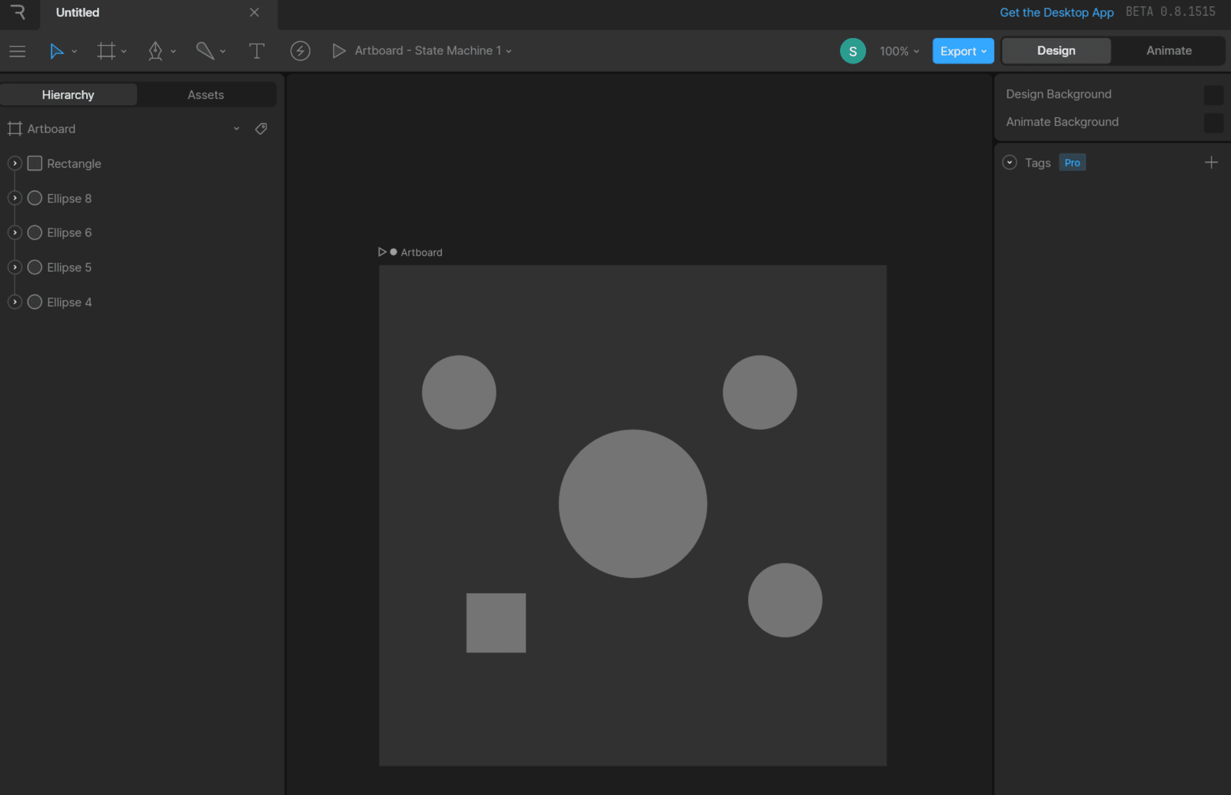Viewport: 1231px width, 795px height.
Task: Activate the Text tool
Action: tap(257, 51)
